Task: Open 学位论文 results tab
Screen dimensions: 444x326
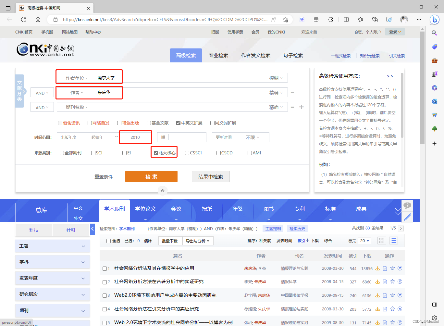Action: 145,209
